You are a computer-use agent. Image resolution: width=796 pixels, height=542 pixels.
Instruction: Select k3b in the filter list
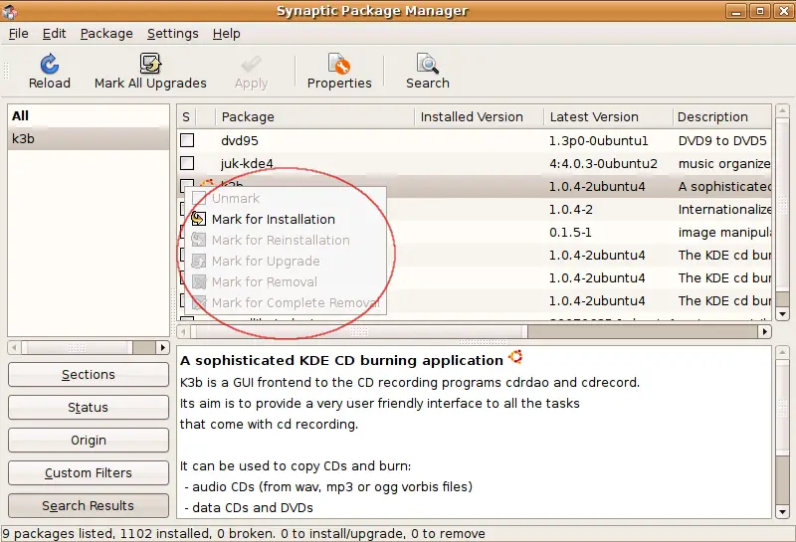coord(89,138)
